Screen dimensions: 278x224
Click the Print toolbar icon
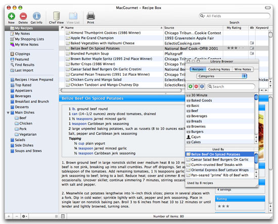(90, 16)
